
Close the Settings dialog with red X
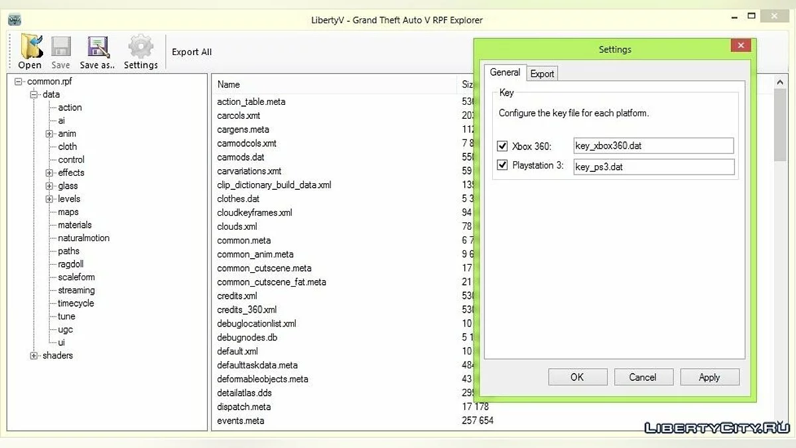[740, 46]
